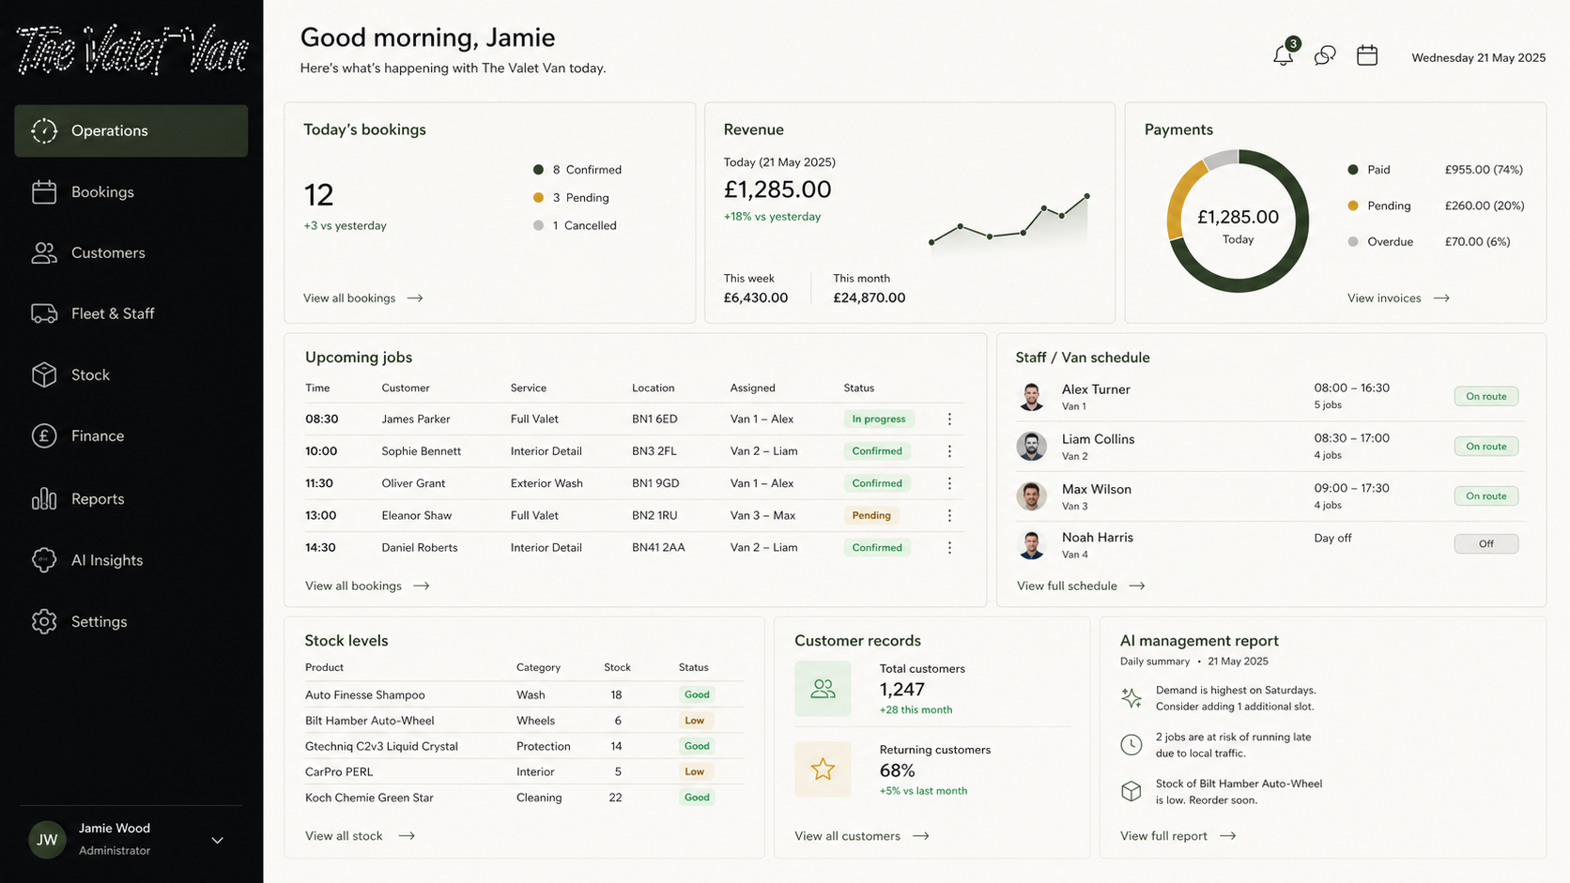1570x883 pixels.
Task: Click the Paid dark green legend dot
Action: point(1353,170)
